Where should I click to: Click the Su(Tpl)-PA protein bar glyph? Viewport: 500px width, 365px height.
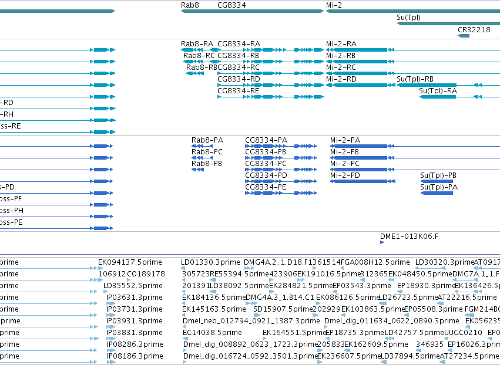tap(437, 193)
